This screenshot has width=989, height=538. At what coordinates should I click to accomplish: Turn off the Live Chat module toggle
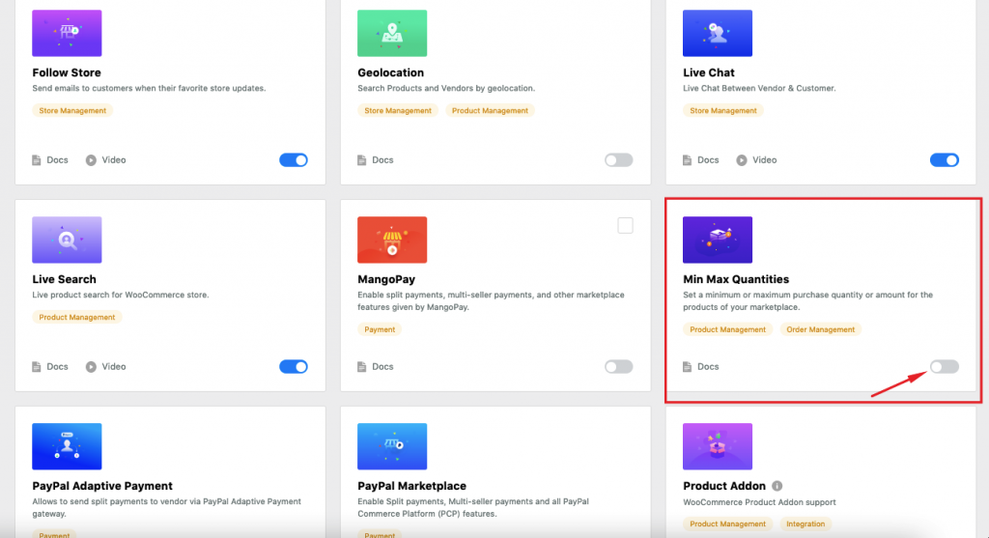945,160
